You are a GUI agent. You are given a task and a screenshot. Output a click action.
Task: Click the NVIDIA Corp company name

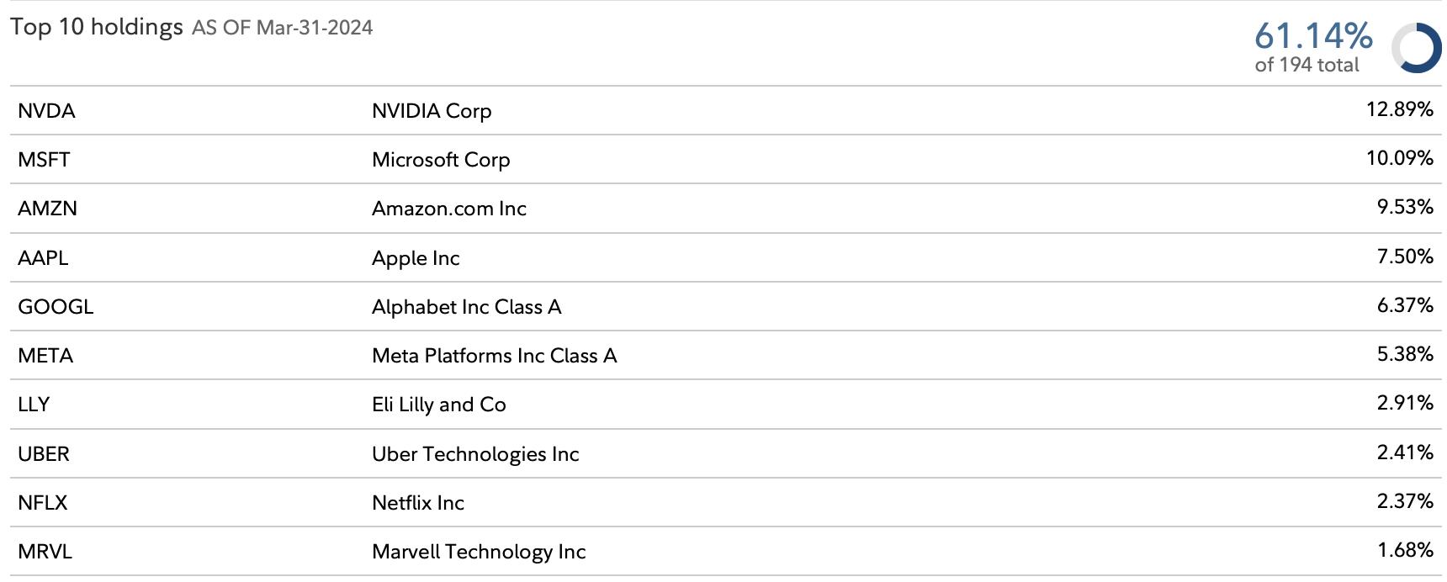tap(432, 111)
